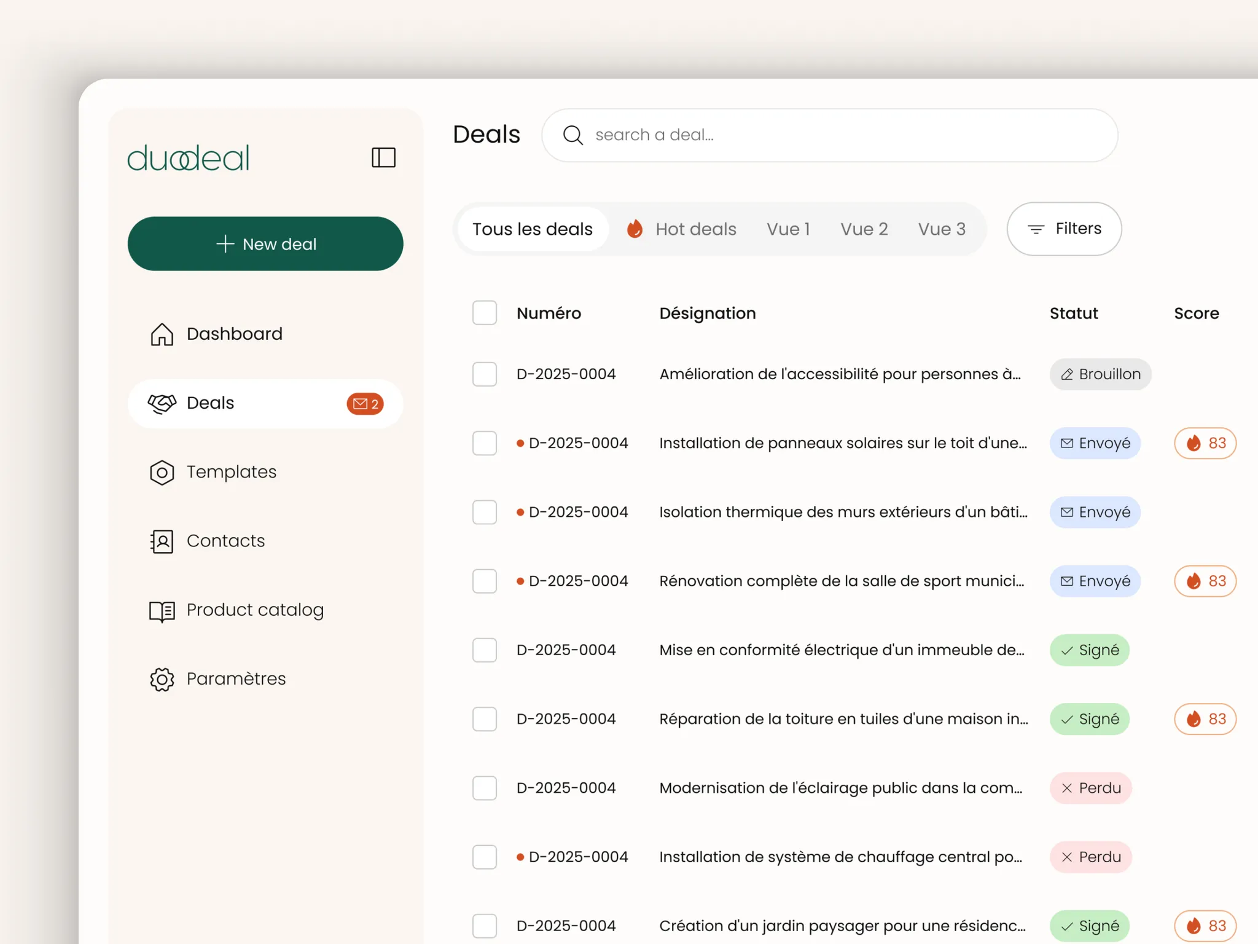Click Envoyé badge on panneaux solaires row
1258x944 pixels.
(x=1095, y=443)
